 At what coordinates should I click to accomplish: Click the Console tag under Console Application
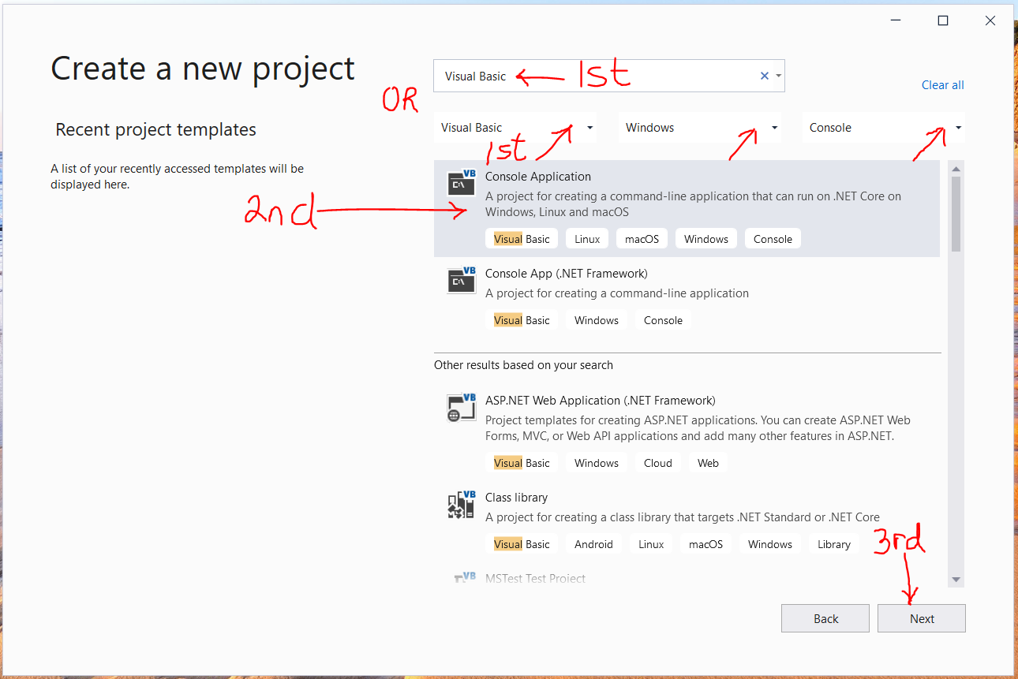773,239
